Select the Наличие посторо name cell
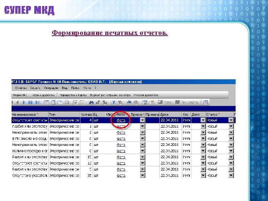 [x=30, y=151]
